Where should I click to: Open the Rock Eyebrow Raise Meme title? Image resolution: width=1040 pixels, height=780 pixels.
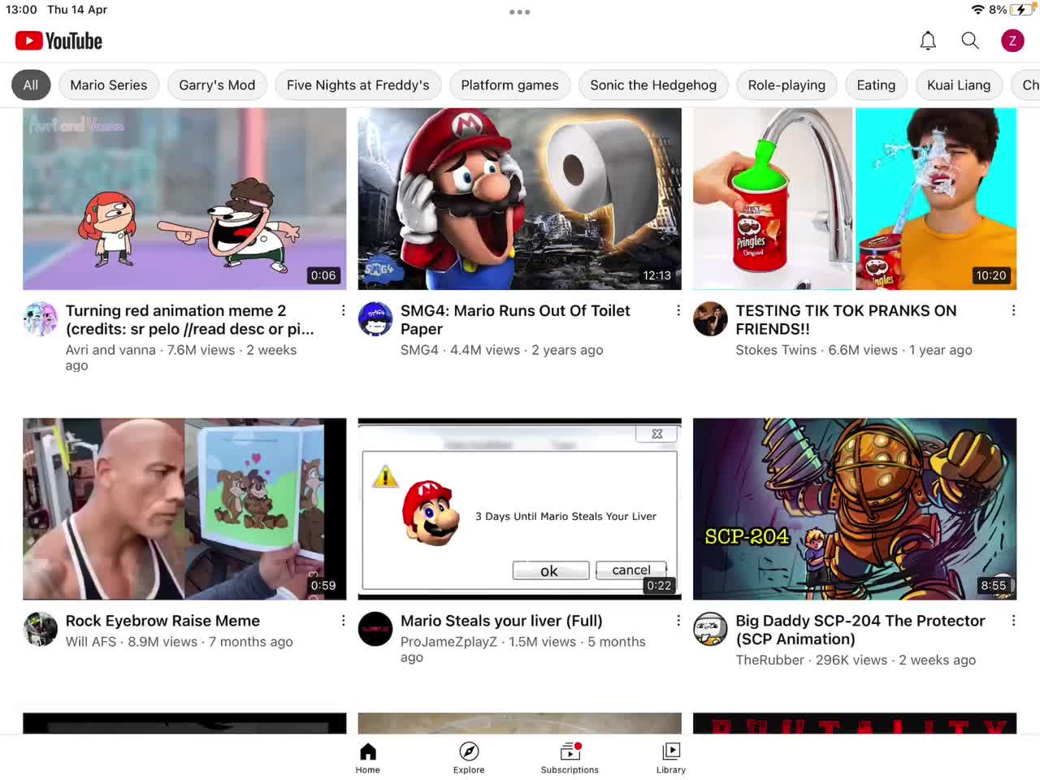[x=162, y=621]
